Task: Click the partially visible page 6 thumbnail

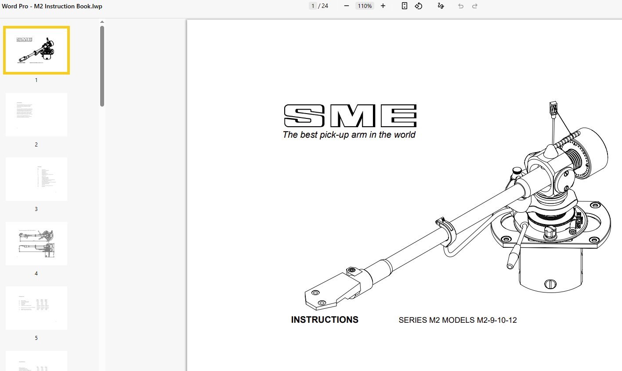Action: pos(36,361)
